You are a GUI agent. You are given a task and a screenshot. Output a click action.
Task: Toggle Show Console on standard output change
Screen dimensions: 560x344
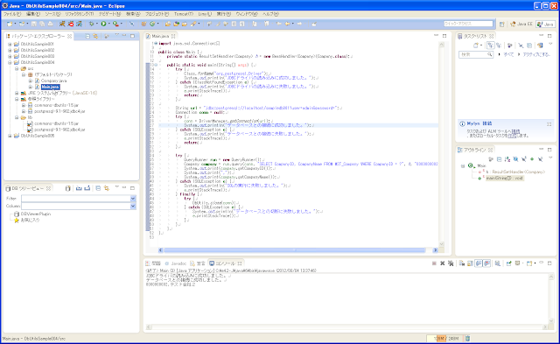click(x=479, y=263)
